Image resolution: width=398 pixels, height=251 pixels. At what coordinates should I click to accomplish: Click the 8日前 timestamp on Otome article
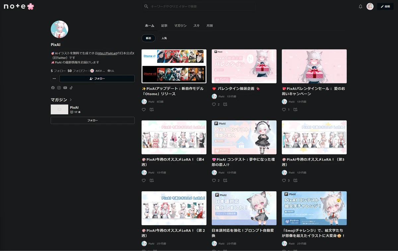point(160,102)
